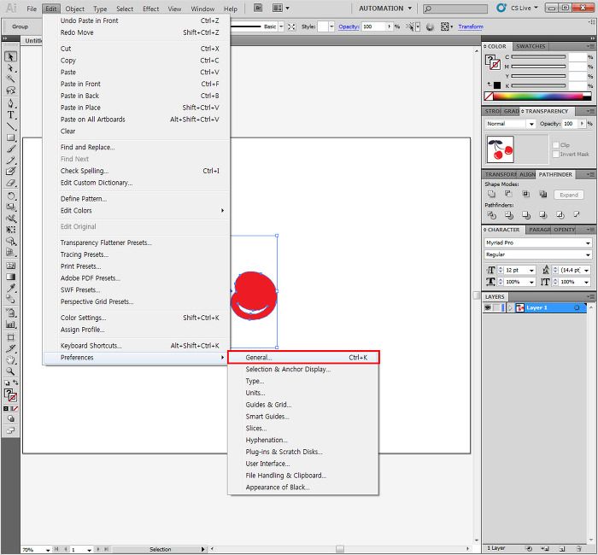Image resolution: width=598 pixels, height=555 pixels.
Task: Select the Gradient tool
Action: pos(10,277)
